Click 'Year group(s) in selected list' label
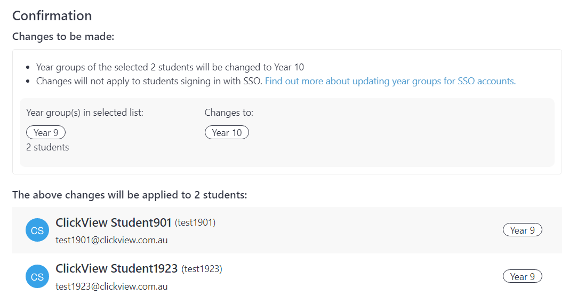577x303 pixels. (x=85, y=113)
